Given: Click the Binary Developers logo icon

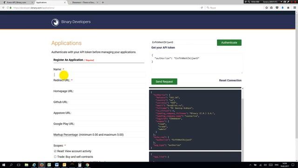Looking at the screenshot, I should tap(55, 22).
